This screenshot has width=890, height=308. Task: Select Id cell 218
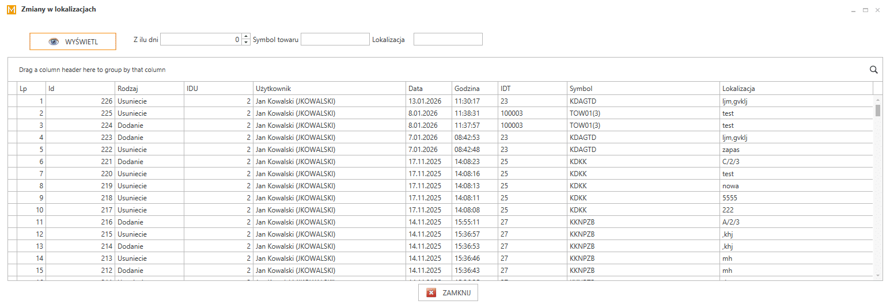[80, 198]
